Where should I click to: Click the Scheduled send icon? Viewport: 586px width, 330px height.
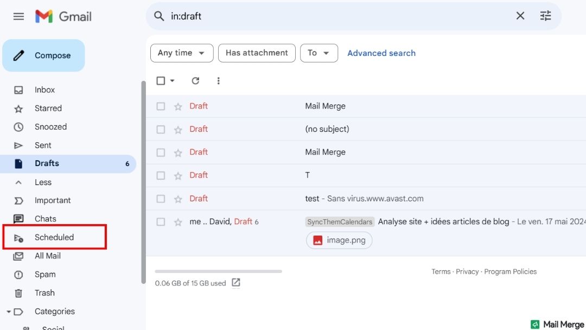tap(18, 238)
